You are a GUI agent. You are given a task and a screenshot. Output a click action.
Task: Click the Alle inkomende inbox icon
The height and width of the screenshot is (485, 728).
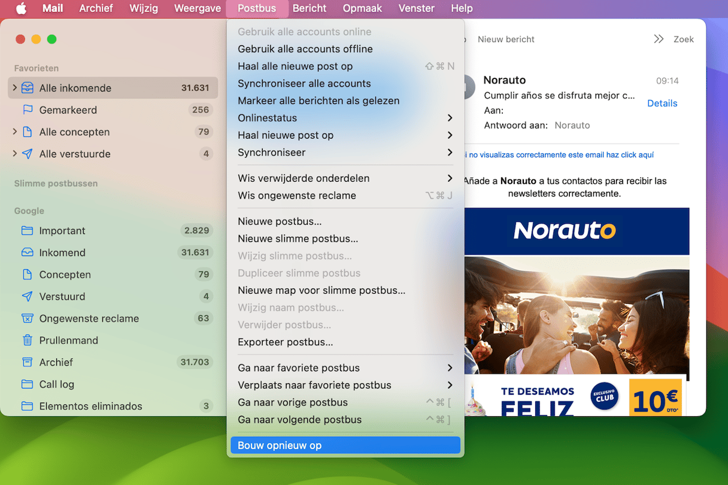point(27,88)
